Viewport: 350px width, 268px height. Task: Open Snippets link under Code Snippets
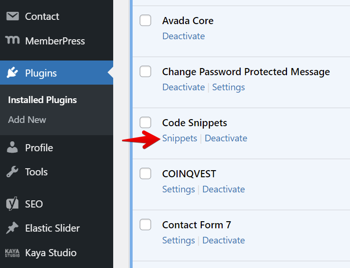(x=179, y=138)
